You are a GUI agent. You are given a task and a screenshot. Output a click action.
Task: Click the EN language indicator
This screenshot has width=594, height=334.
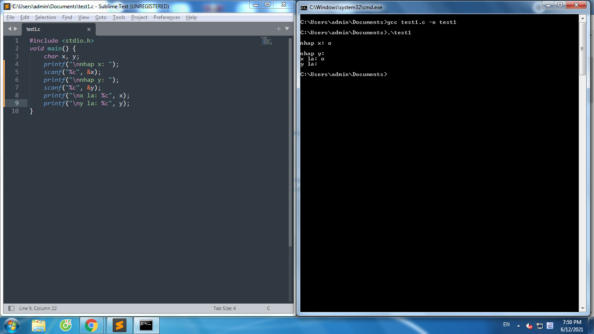point(506,324)
